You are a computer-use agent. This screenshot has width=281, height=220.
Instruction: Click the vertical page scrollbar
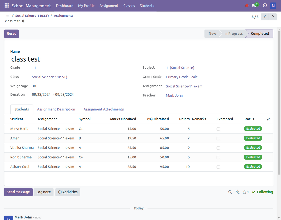[x=279, y=103]
